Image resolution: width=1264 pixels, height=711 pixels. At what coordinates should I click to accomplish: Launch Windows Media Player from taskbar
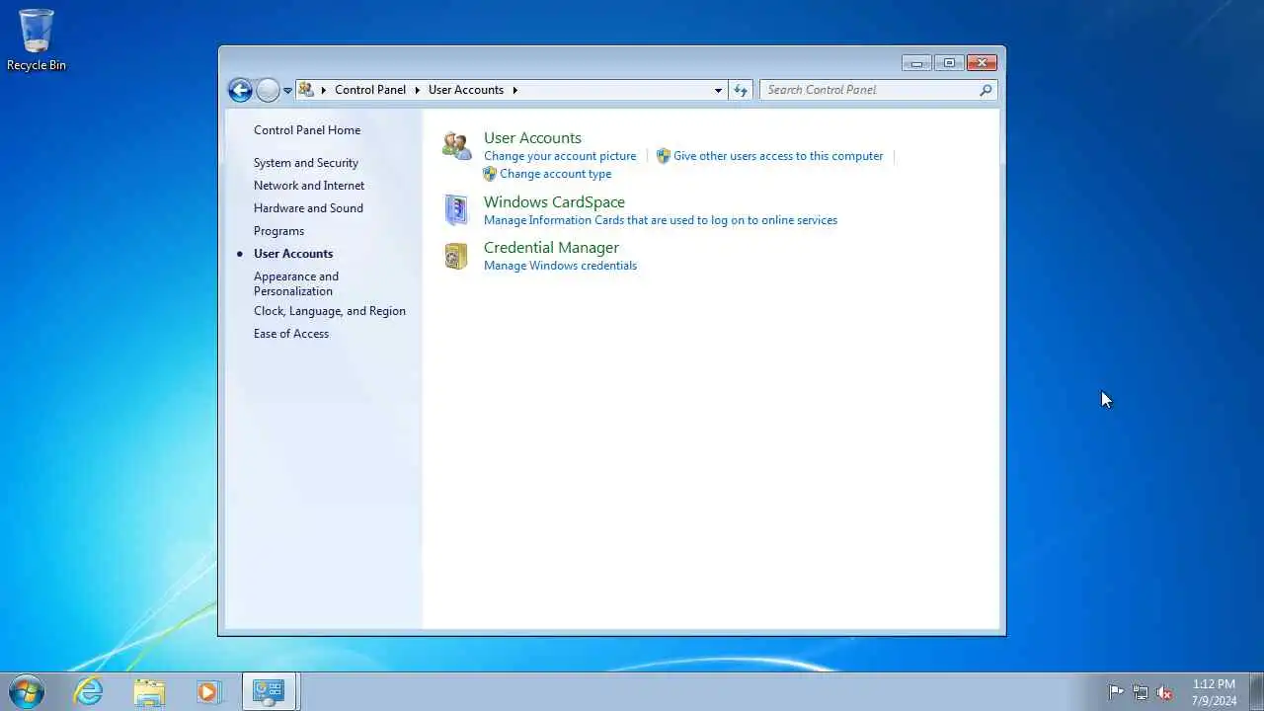[x=208, y=691]
